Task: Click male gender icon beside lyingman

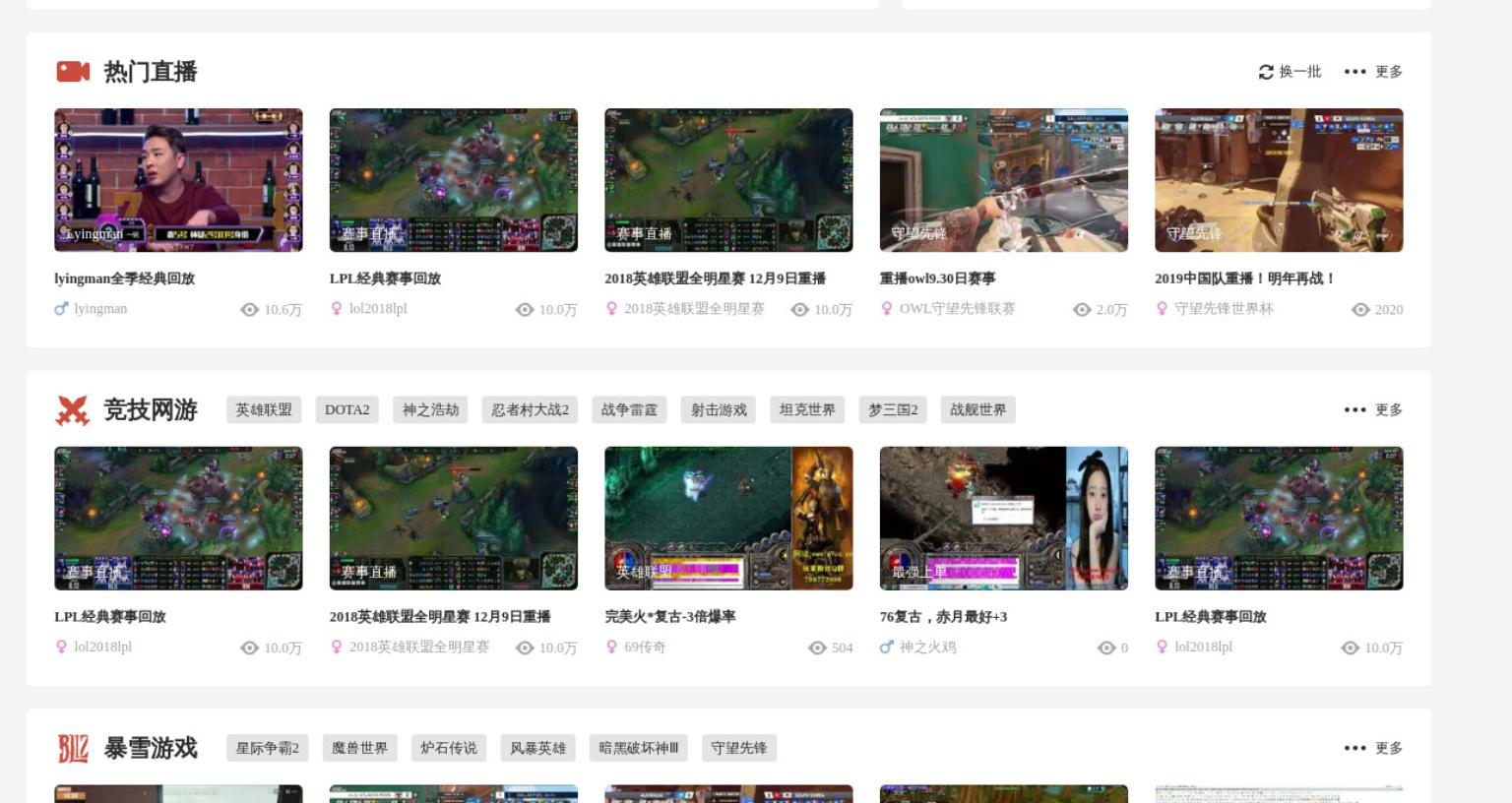Action: [61, 309]
